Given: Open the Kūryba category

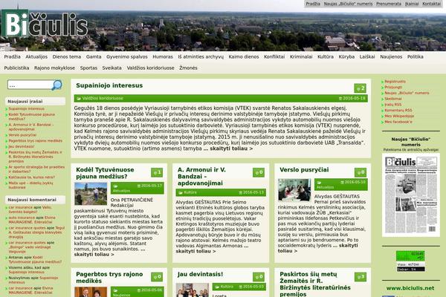Looking at the screenshot, I should click(x=346, y=57).
